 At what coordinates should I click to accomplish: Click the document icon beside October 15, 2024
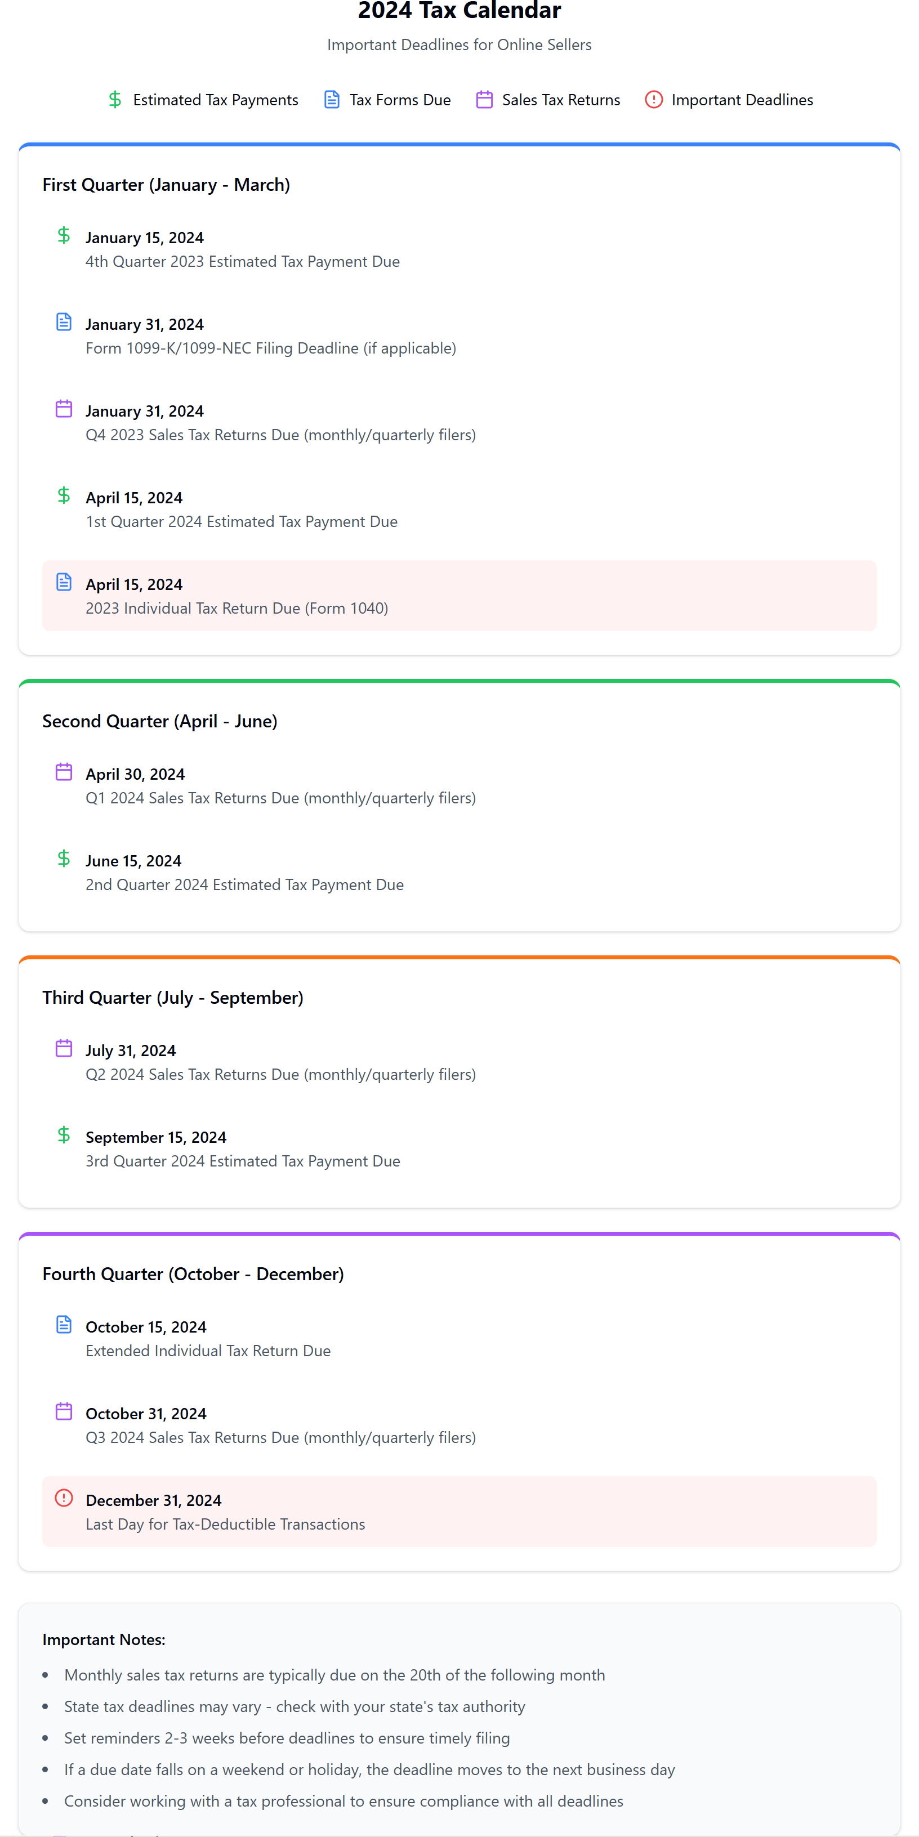(64, 1324)
